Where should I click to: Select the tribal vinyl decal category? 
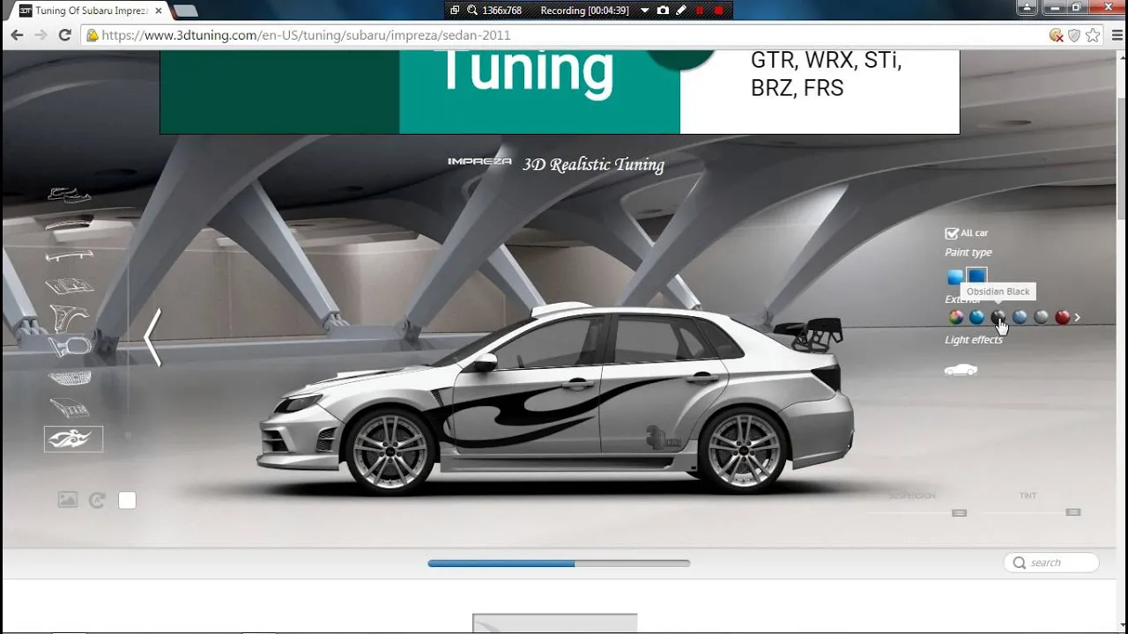tap(73, 439)
